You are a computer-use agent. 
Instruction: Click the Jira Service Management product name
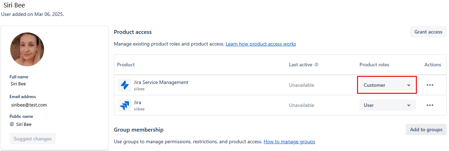point(161,82)
